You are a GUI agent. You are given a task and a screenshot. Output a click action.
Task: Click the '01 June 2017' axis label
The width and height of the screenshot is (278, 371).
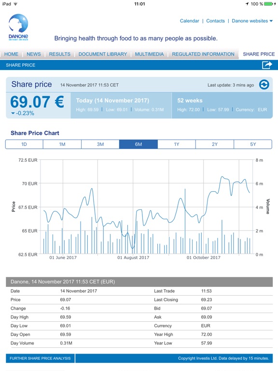pyautogui.click(x=63, y=257)
